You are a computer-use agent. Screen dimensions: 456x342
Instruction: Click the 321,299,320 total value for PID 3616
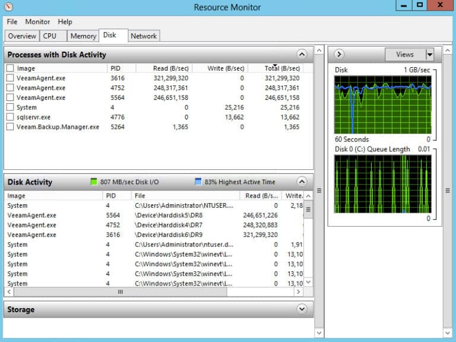pos(282,78)
